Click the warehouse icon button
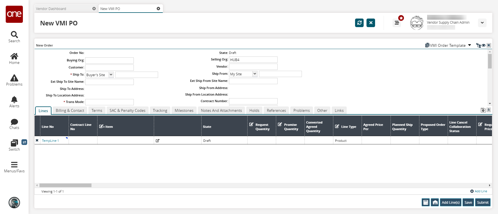Screen dimensions: 498x214 click(435, 202)
